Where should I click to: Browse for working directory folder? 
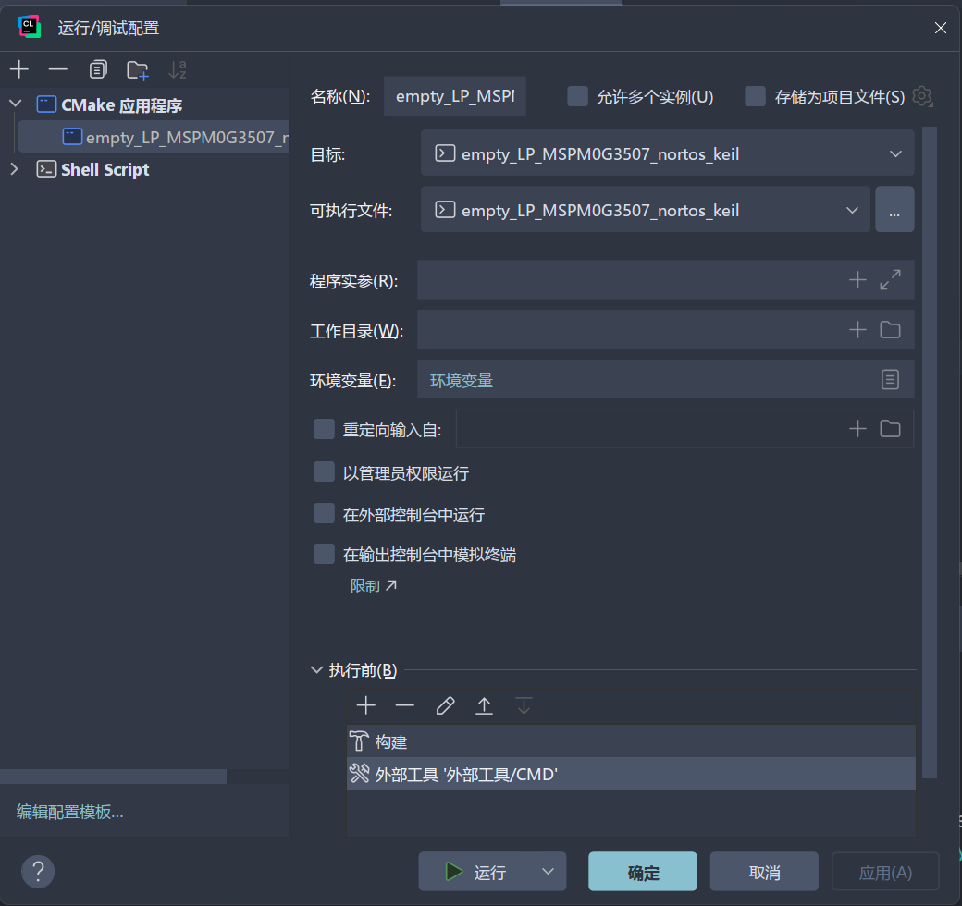[x=890, y=330]
